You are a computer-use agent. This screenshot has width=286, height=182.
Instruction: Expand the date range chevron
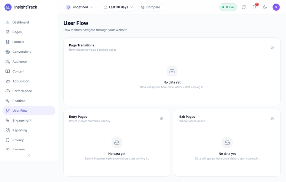click(132, 7)
